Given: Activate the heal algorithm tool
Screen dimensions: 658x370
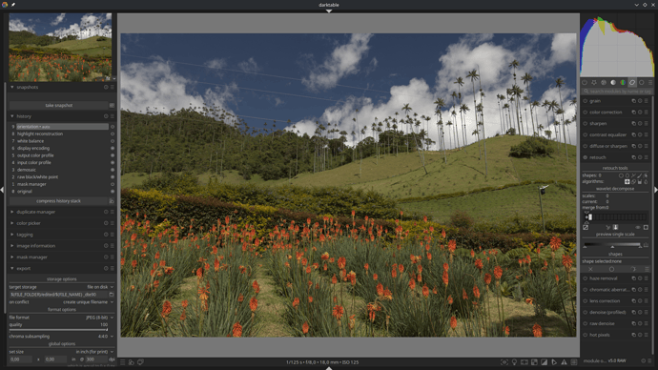Looking at the screenshot, I should coord(627,181).
